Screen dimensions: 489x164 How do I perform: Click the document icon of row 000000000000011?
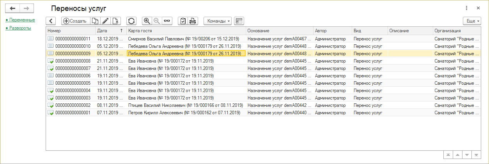point(50,39)
